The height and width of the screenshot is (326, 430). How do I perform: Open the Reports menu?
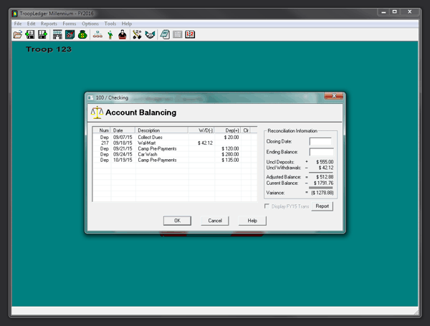pyautogui.click(x=49, y=24)
